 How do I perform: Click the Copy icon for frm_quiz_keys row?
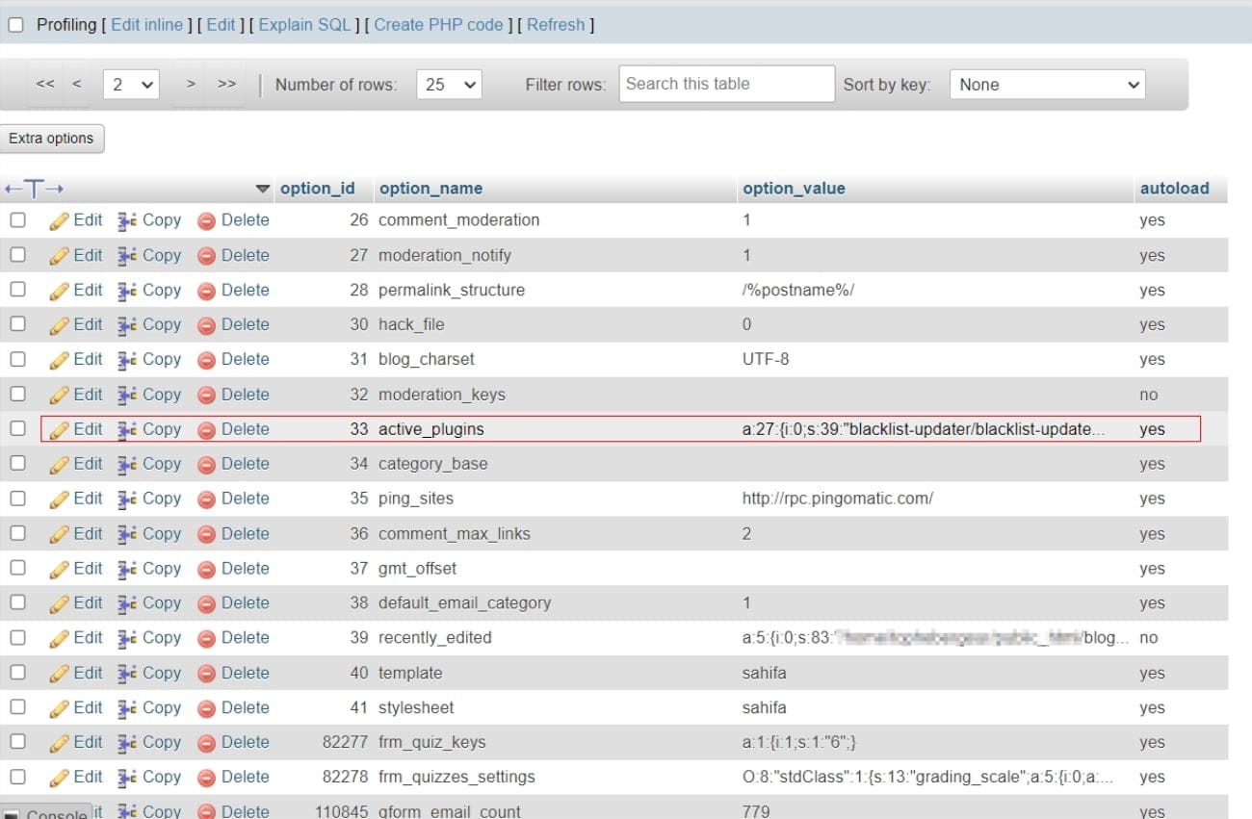coord(128,743)
